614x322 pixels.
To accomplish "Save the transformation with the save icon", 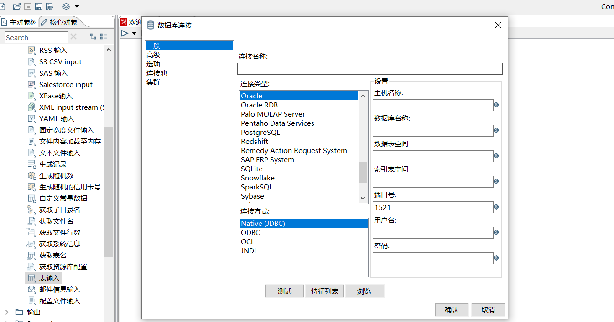I will (39, 6).
